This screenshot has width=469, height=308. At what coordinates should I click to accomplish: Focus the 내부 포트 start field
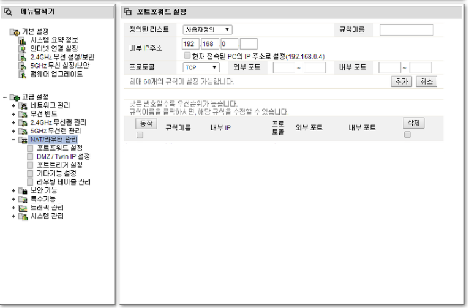[x=389, y=68]
